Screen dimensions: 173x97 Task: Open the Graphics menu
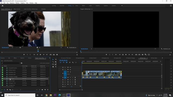tap(23, 3)
